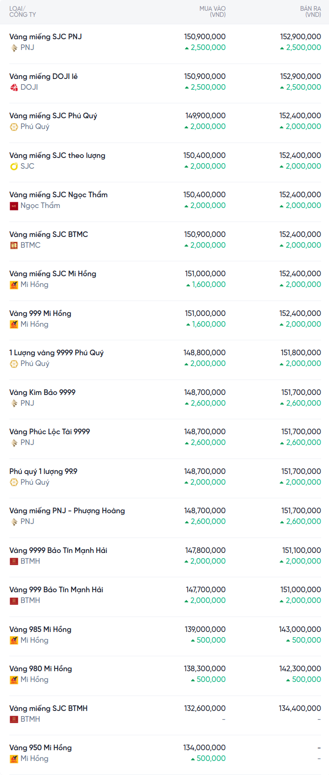
Task: Click the 139,000,000 buy price of Vàng 985
Action: point(205,629)
